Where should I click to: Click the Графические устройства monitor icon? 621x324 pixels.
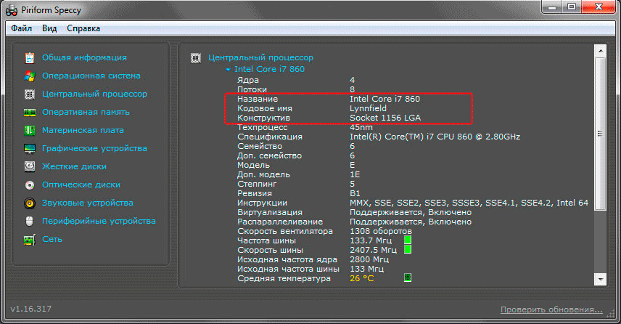pyautogui.click(x=30, y=148)
